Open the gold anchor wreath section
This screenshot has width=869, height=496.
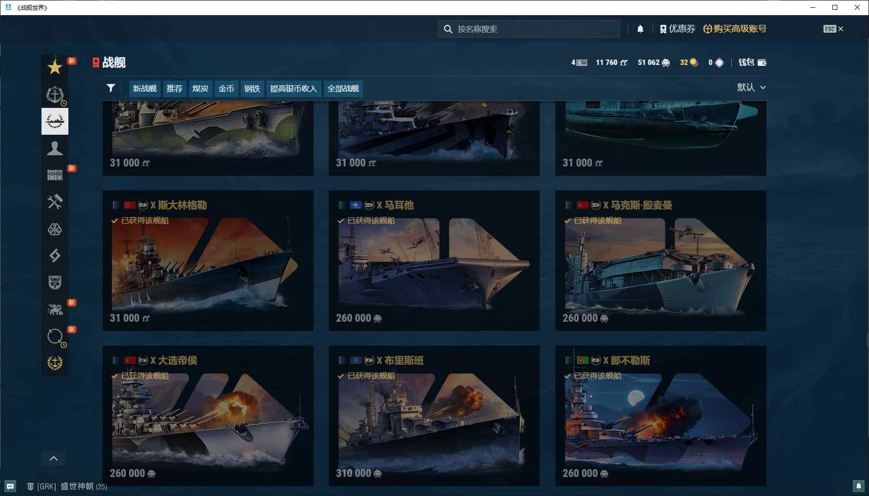coord(55,363)
